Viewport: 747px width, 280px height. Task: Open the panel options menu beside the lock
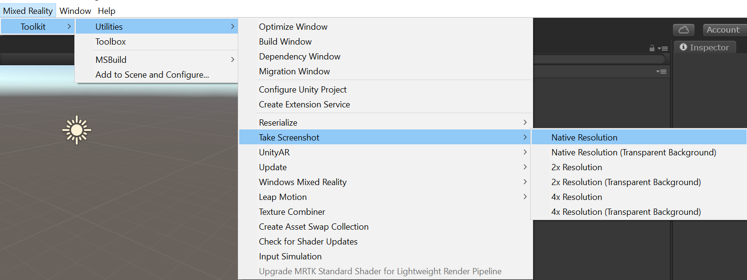point(663,48)
